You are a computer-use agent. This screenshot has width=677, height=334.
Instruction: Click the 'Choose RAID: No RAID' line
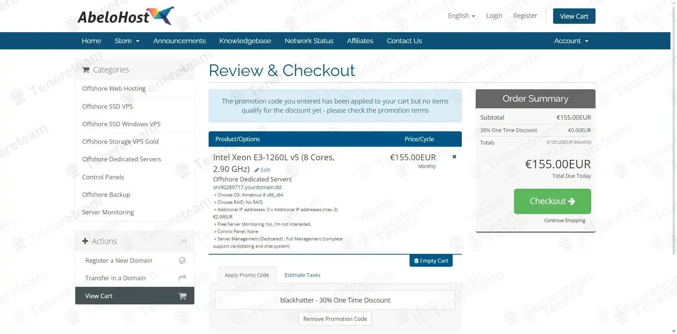coord(238,202)
